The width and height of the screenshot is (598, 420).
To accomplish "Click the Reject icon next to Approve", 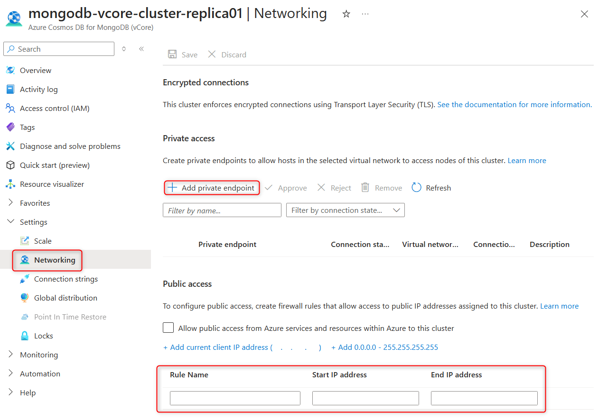I will tap(321, 187).
